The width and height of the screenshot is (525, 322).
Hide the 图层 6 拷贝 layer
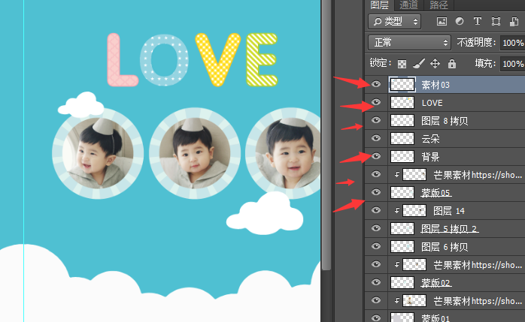tap(376, 246)
